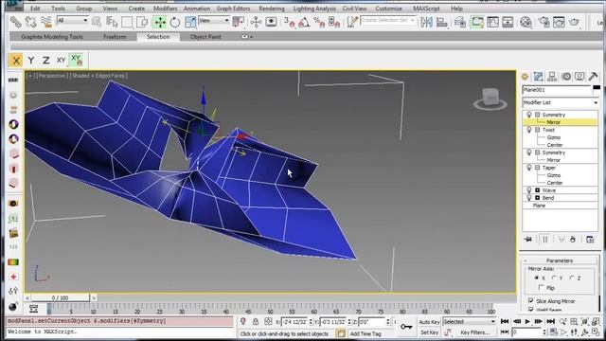Select Mirror Axis X radio button
The image size is (606, 341).
(537, 278)
